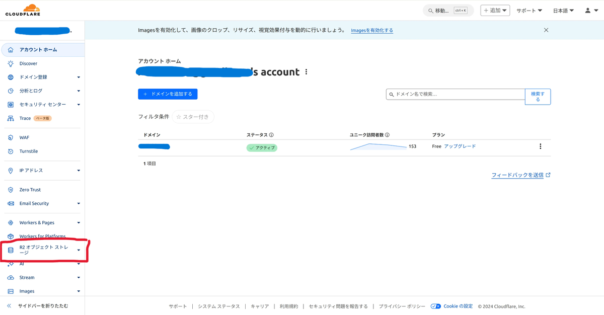This screenshot has height=315, width=604.
Task: Click the ドメインを追加する button
Action: [x=168, y=94]
